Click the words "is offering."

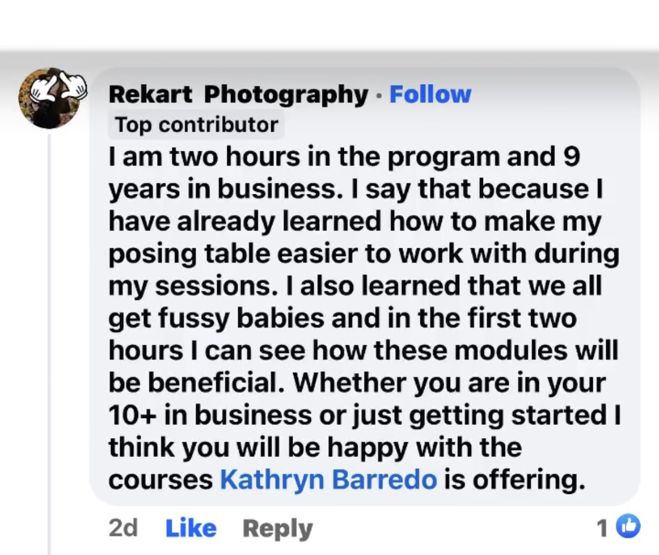tap(514, 480)
